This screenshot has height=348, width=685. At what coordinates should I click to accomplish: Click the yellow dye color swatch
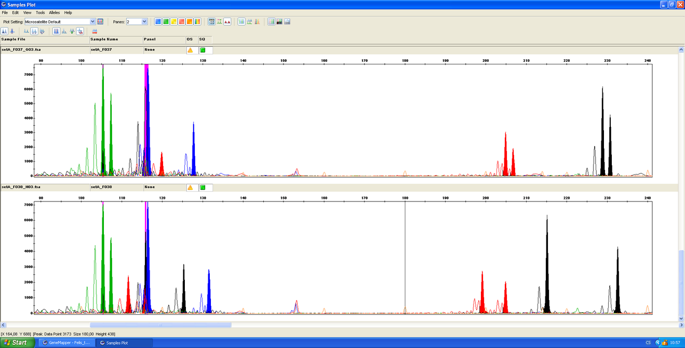click(x=173, y=22)
